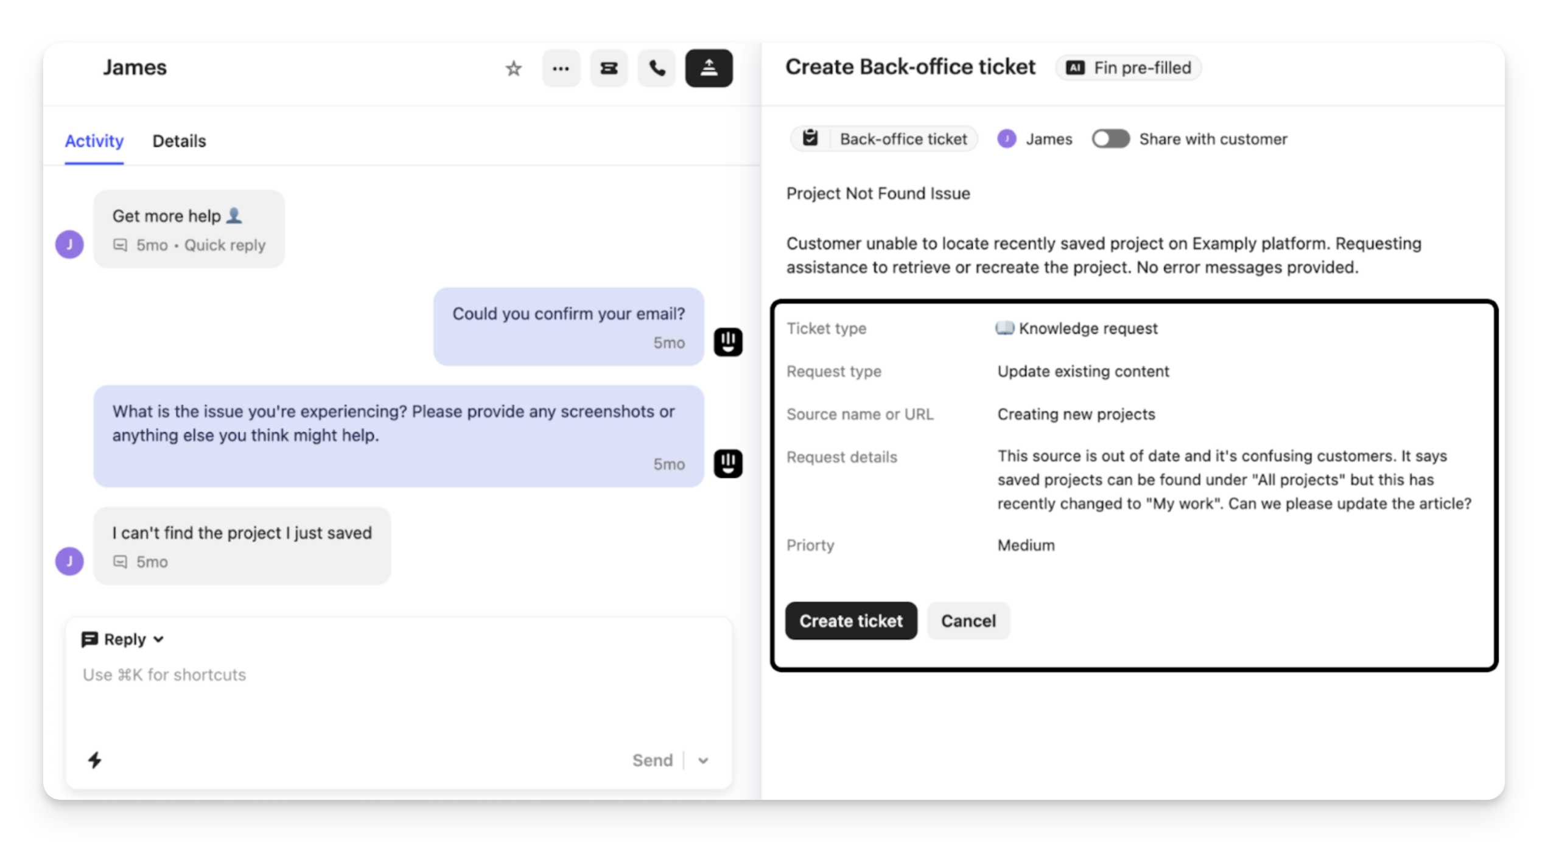This screenshot has width=1548, height=843.
Task: Toggle Share with customer switch
Action: coord(1110,139)
